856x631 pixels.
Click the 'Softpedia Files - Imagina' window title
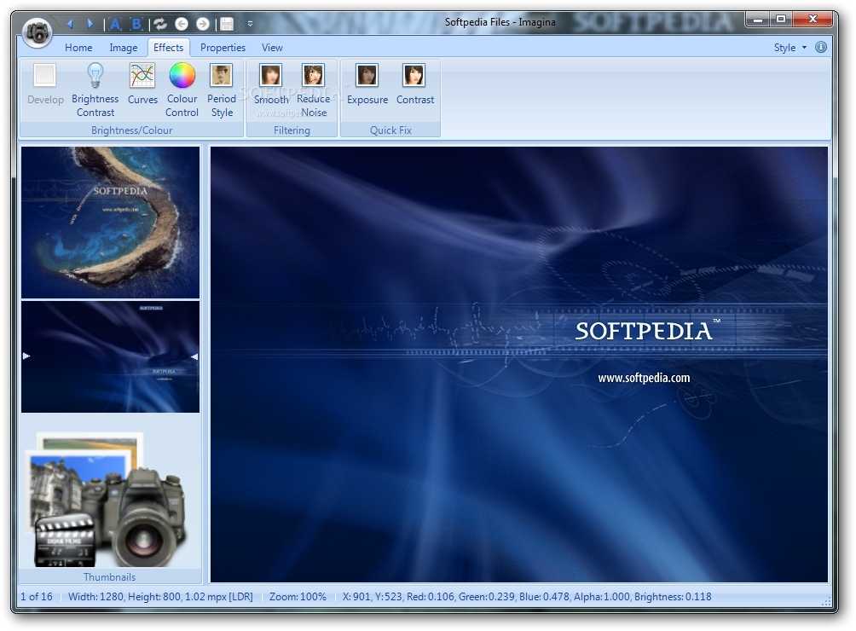click(500, 22)
